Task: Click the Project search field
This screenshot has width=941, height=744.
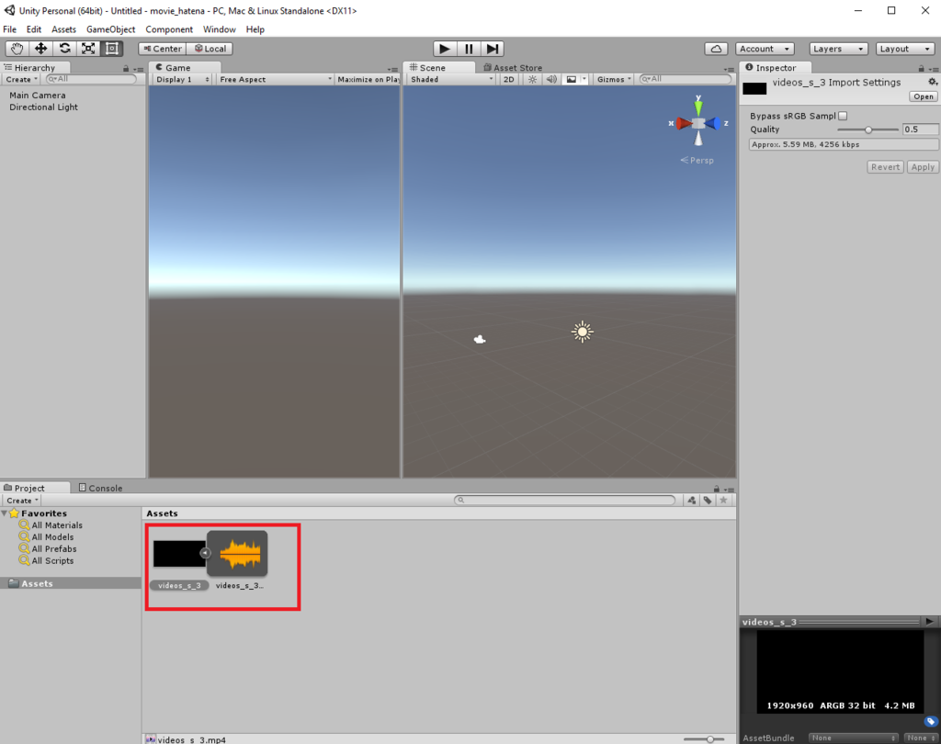Action: pos(565,500)
